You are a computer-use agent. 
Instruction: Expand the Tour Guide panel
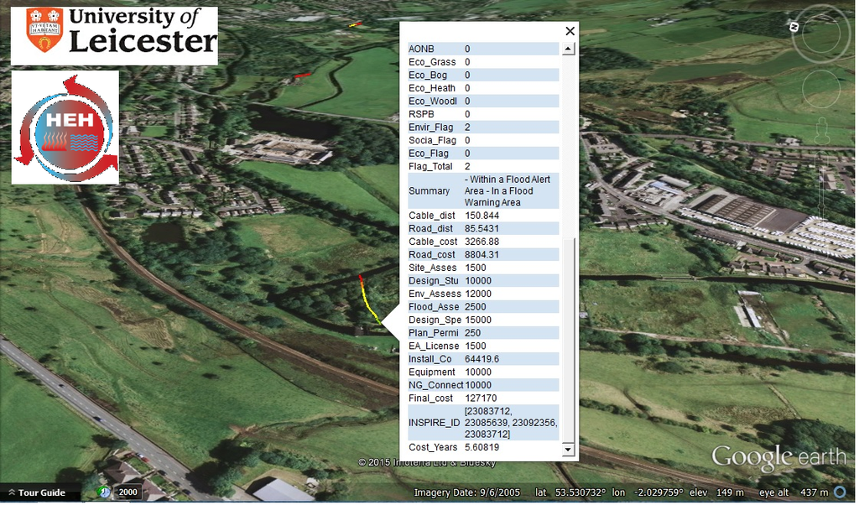(x=37, y=494)
